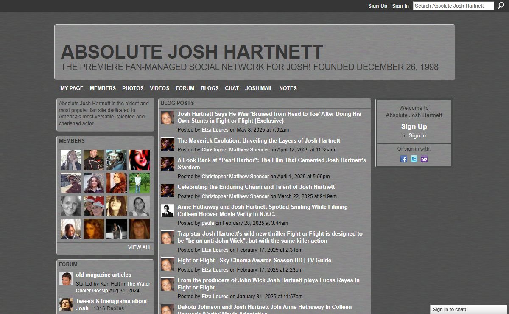Click the BLOG POSTS section heading
The width and height of the screenshot is (509, 314).
(177, 103)
